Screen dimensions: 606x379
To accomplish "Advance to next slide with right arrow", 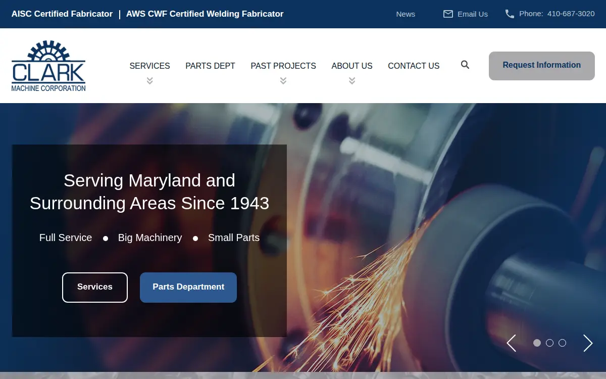I will (x=588, y=343).
